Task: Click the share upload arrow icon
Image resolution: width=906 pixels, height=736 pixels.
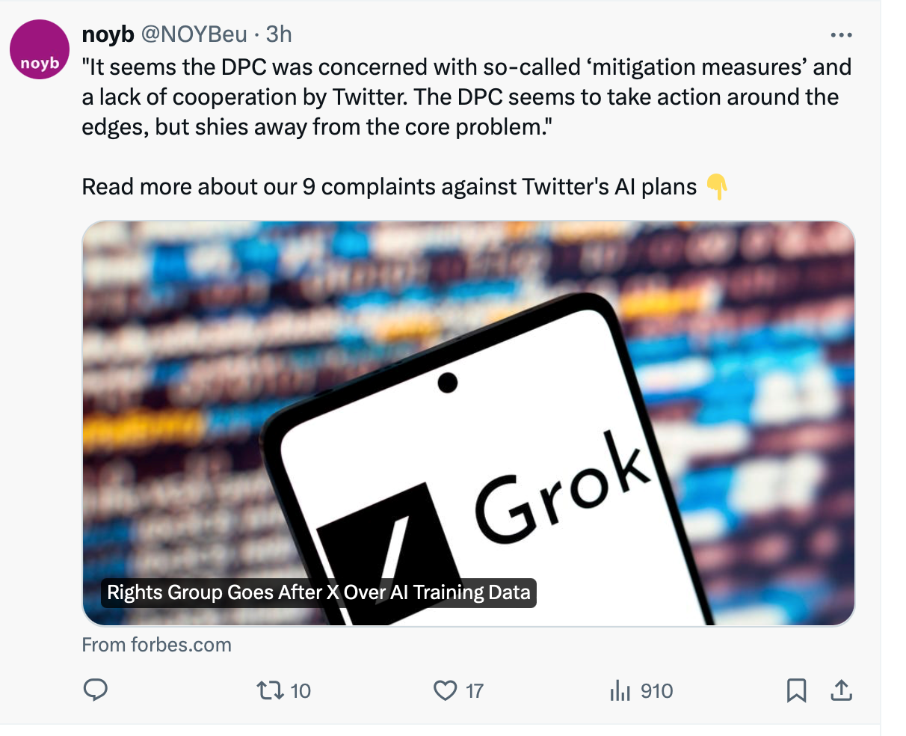Action: click(841, 690)
